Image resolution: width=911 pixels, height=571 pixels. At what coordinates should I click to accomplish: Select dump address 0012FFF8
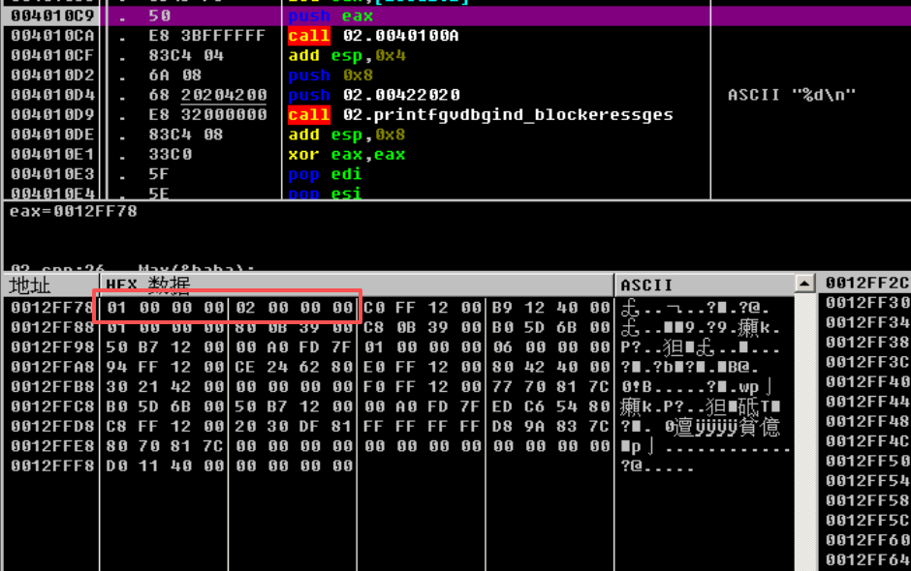click(52, 466)
